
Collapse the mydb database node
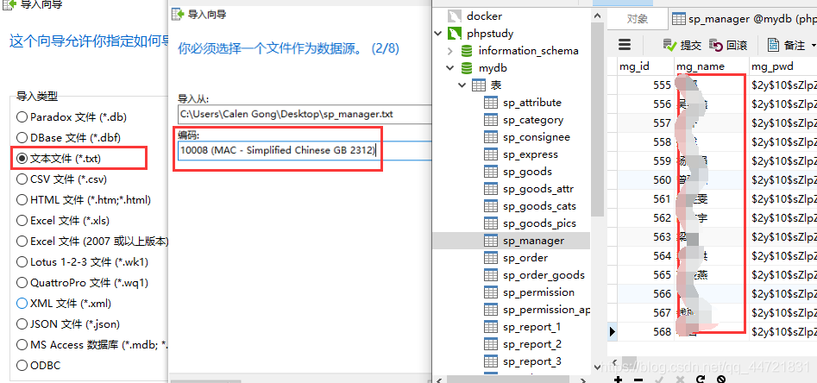pos(450,68)
